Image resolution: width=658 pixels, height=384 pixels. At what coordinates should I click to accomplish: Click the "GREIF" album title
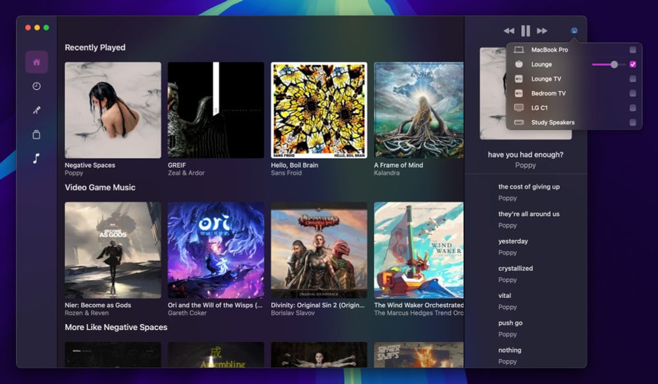(176, 165)
